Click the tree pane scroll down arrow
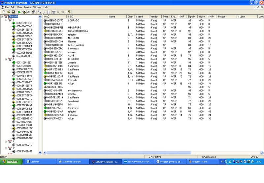The height and width of the screenshot is (183, 264). (40, 153)
